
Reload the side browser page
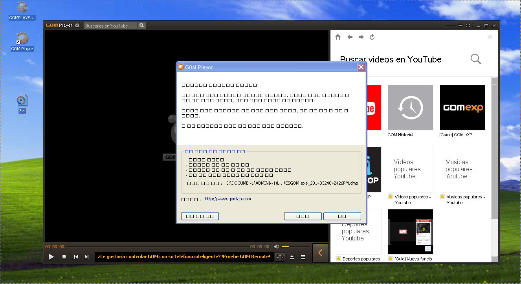pyautogui.click(x=372, y=37)
